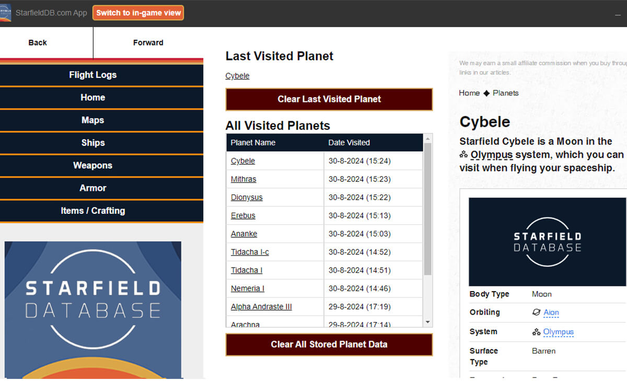Open the Flight Logs menu
Screen dimensions: 627x392
pos(93,75)
